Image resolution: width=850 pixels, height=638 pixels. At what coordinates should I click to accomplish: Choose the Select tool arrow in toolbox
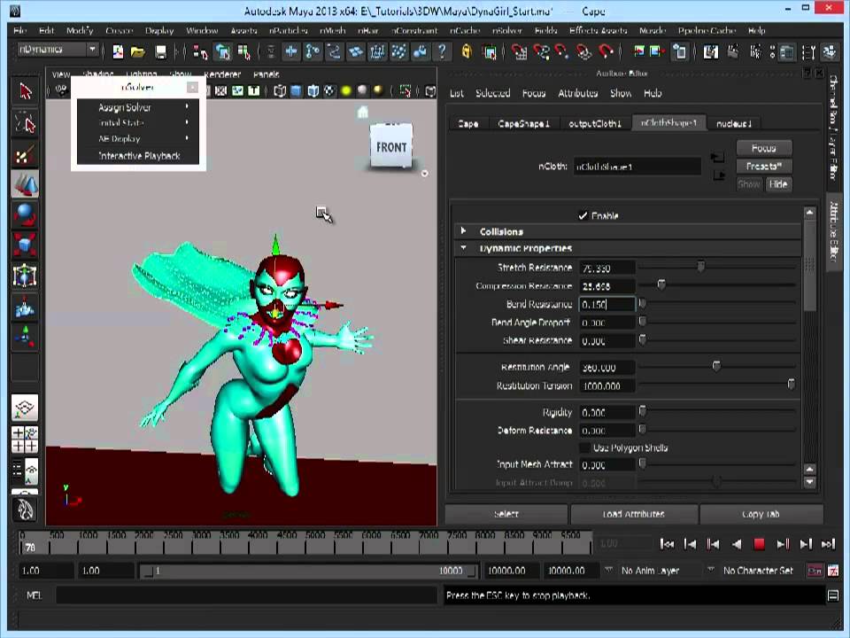point(25,91)
